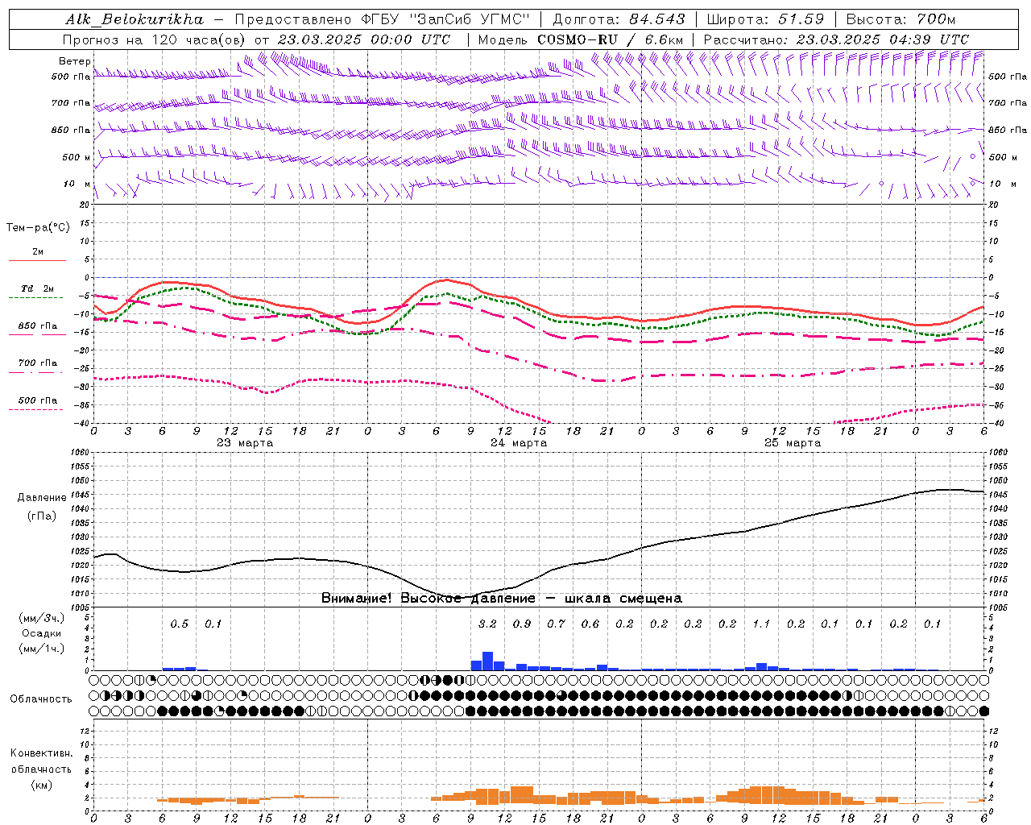
Task: Click the '850 гПа' temperature legend entry
Action: pos(38,326)
